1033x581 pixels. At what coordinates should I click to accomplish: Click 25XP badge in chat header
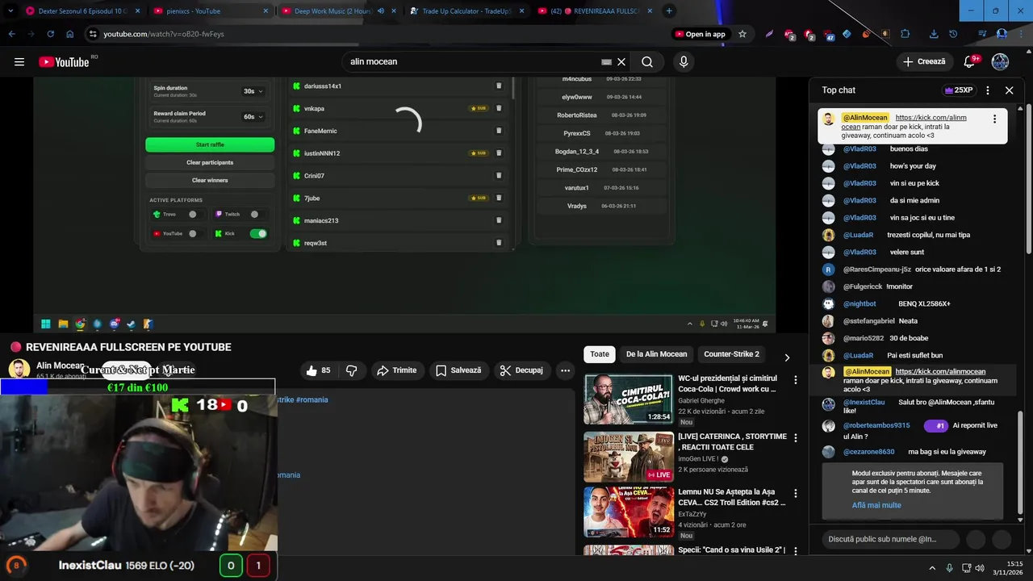[959, 90]
